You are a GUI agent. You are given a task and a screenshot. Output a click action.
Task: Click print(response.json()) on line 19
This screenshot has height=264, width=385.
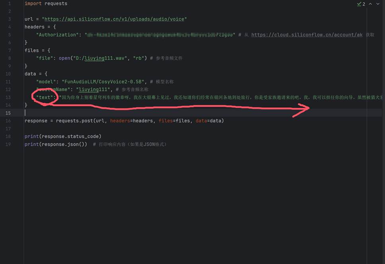tap(56, 145)
